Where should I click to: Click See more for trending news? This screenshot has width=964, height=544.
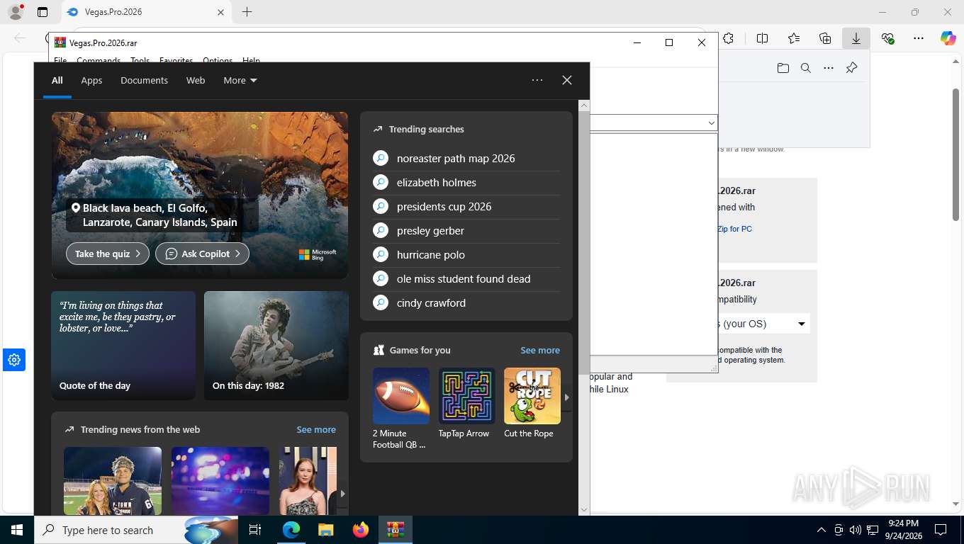click(x=316, y=429)
